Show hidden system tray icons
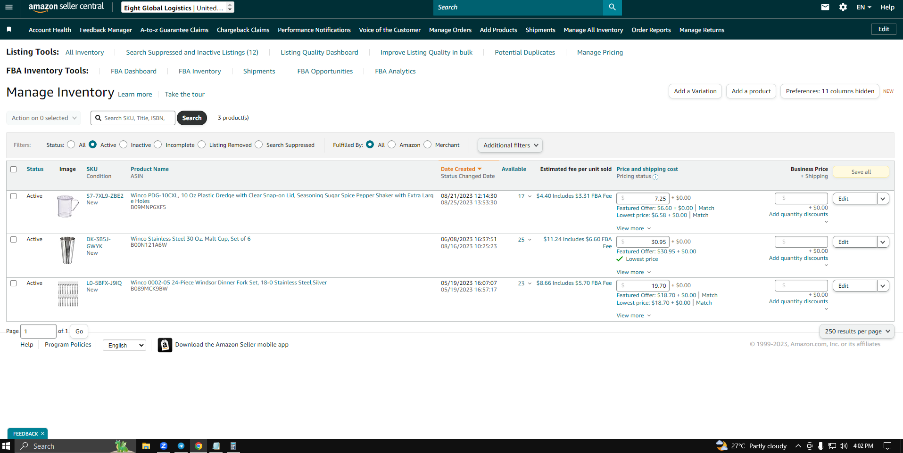The image size is (903, 453). click(798, 446)
